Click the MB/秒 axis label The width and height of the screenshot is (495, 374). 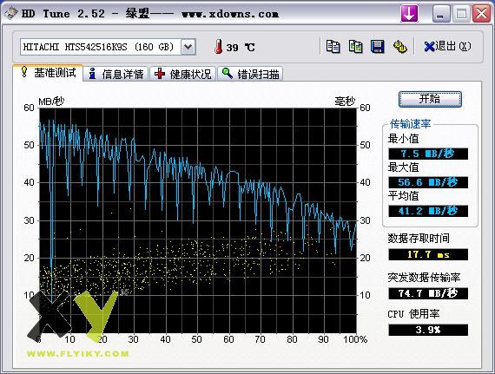(x=51, y=102)
